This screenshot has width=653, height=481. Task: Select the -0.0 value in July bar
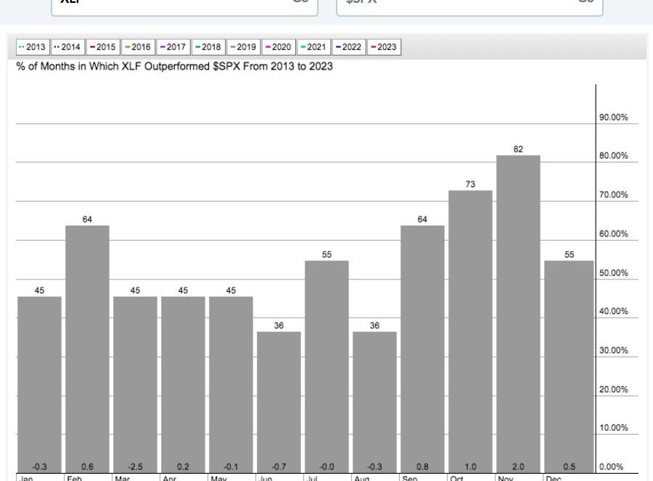pos(327,466)
